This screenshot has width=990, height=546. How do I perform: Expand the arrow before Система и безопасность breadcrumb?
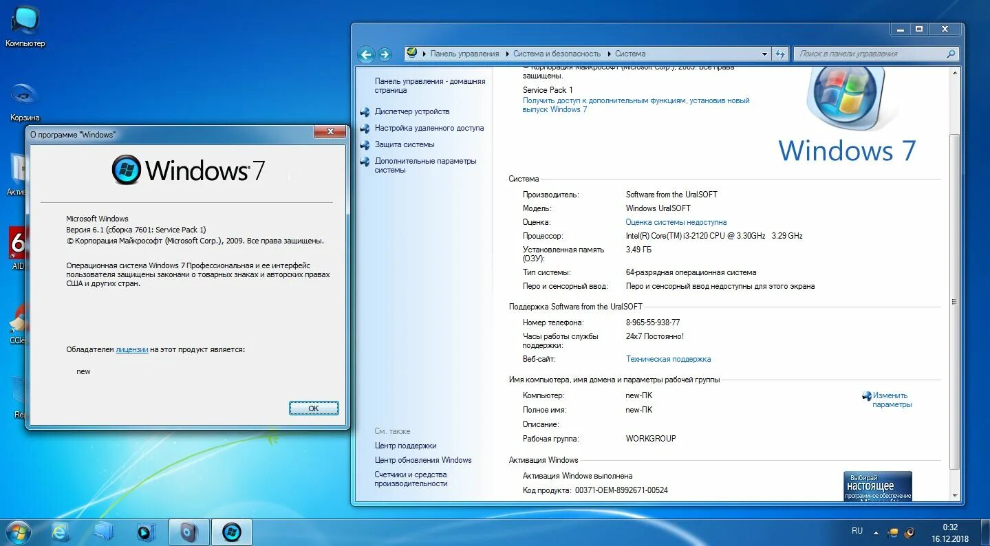click(507, 54)
